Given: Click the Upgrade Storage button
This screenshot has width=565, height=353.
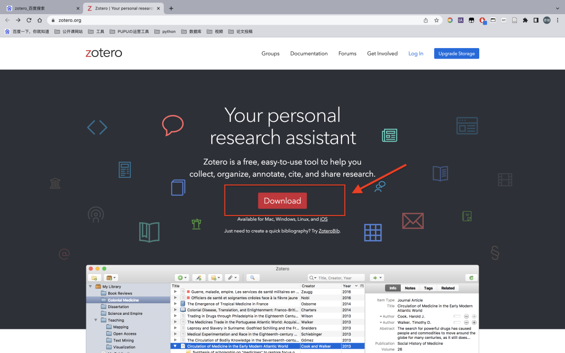Looking at the screenshot, I should click(457, 53).
